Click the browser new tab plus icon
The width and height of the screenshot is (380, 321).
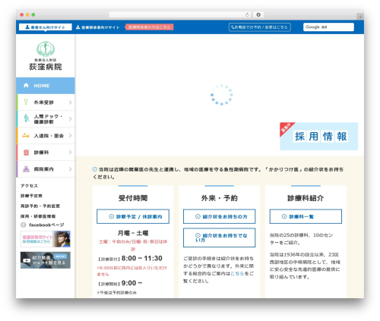point(360,17)
